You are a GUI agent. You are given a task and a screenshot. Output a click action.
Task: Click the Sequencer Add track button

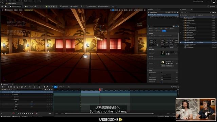(4, 89)
